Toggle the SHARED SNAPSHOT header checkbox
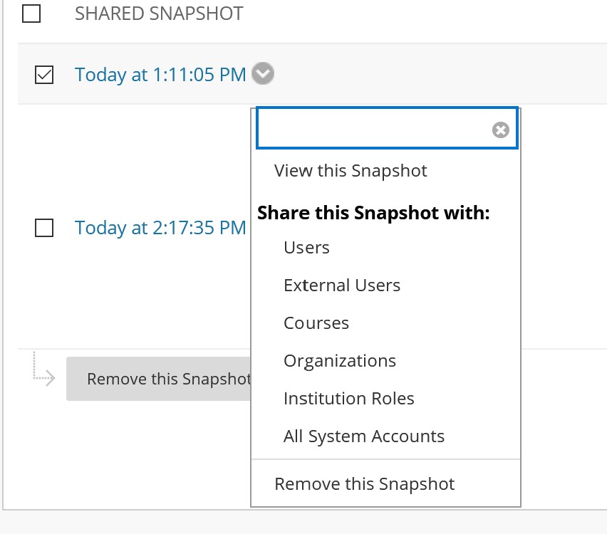The width and height of the screenshot is (607, 534). pos(31,13)
